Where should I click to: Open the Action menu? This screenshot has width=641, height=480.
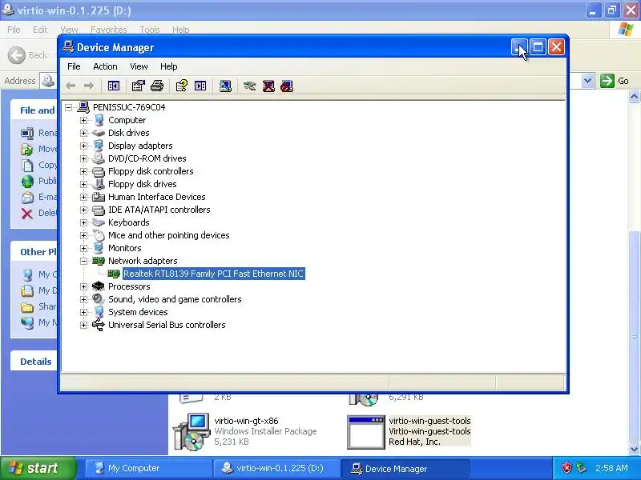point(105,66)
